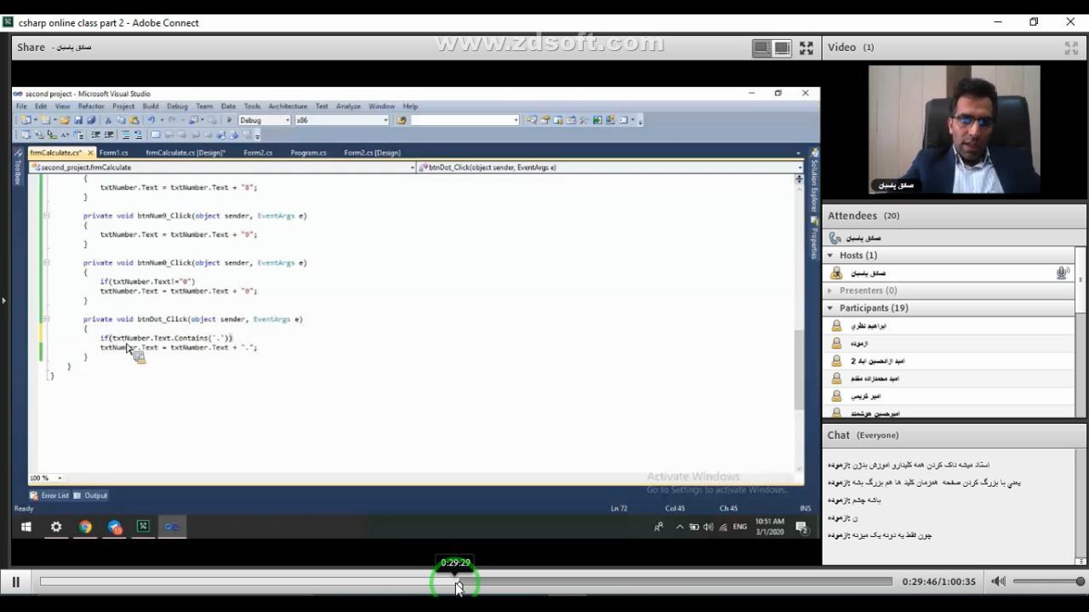This screenshot has width=1089, height=612.
Task: Click the Error List button
Action: point(49,495)
